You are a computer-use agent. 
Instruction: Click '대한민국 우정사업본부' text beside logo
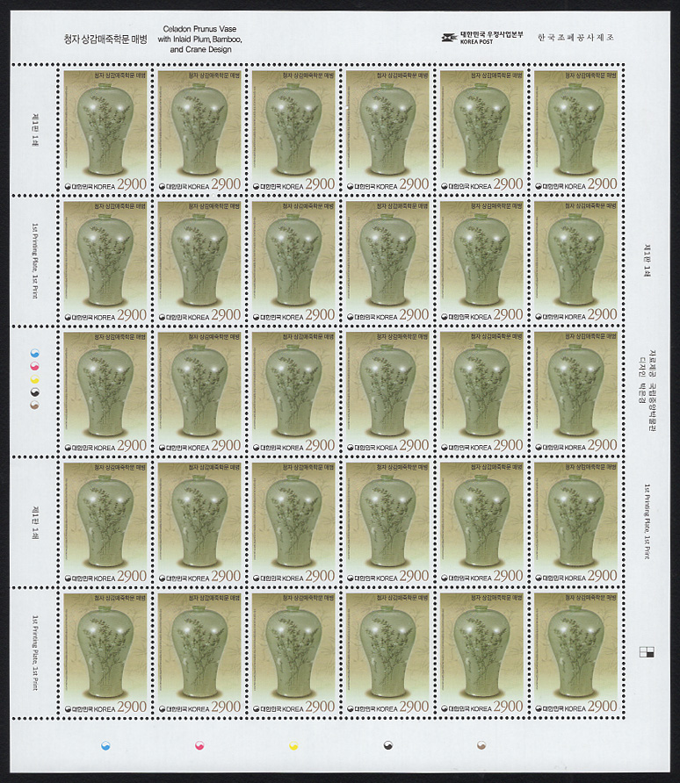[x=492, y=34]
